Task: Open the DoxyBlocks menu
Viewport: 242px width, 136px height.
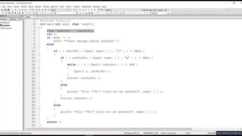Action: pos(87,7)
